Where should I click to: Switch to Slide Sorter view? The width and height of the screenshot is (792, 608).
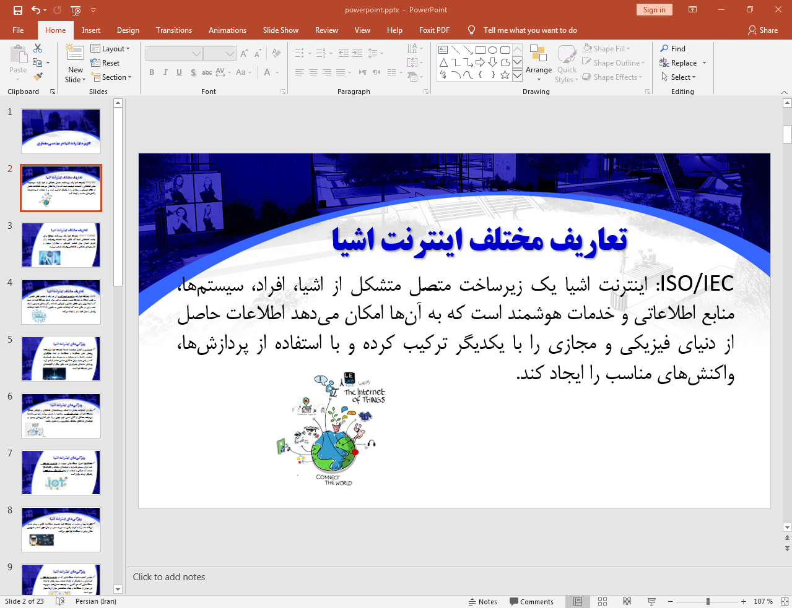click(x=603, y=601)
